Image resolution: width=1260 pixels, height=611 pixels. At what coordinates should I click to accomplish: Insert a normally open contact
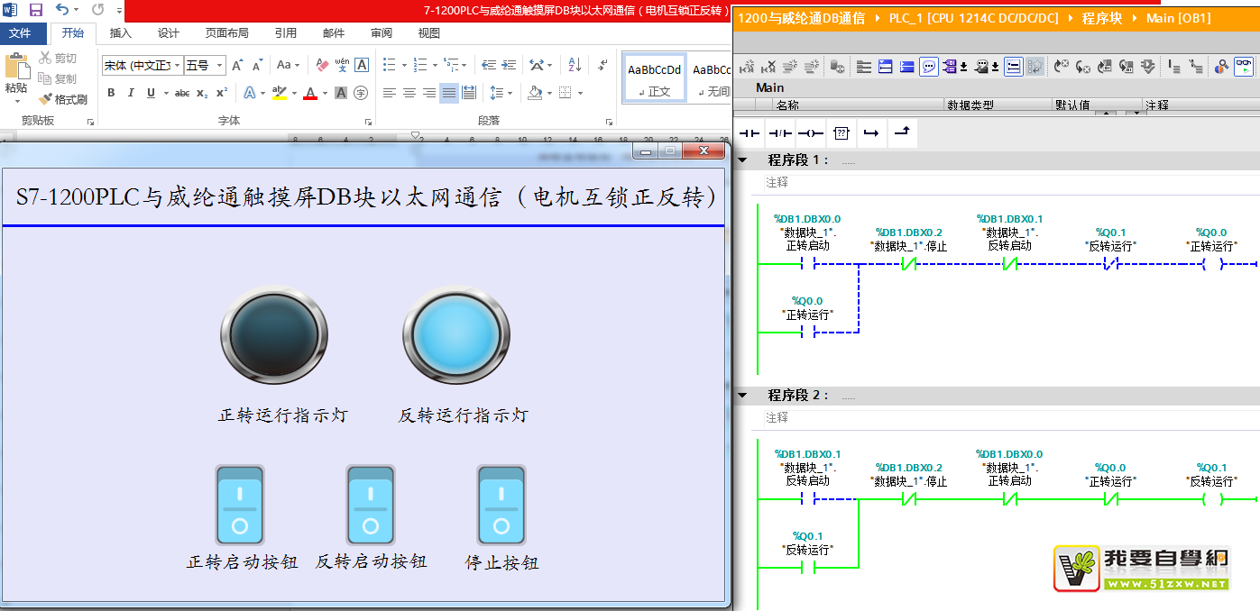click(750, 133)
